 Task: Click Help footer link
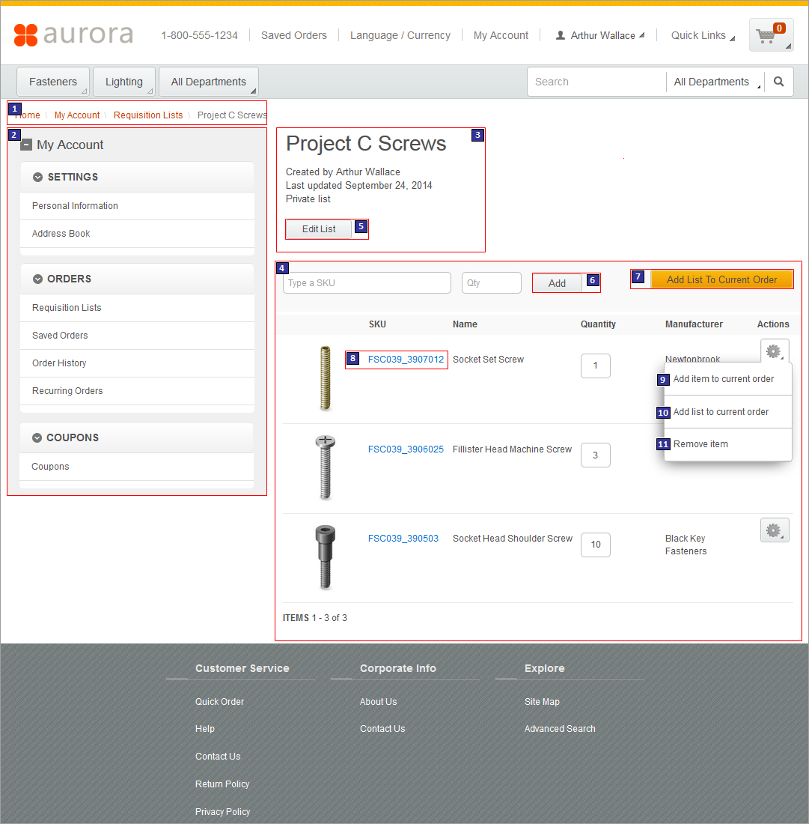pos(205,729)
